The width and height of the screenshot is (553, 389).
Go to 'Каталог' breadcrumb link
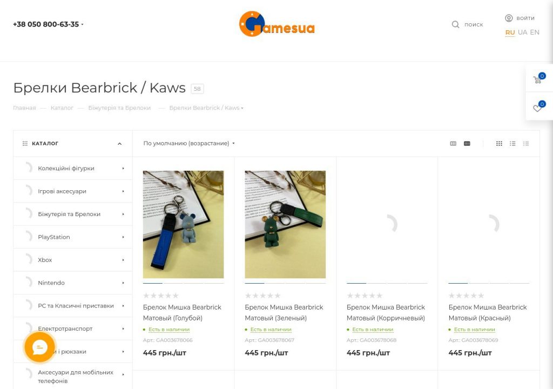pyautogui.click(x=62, y=108)
